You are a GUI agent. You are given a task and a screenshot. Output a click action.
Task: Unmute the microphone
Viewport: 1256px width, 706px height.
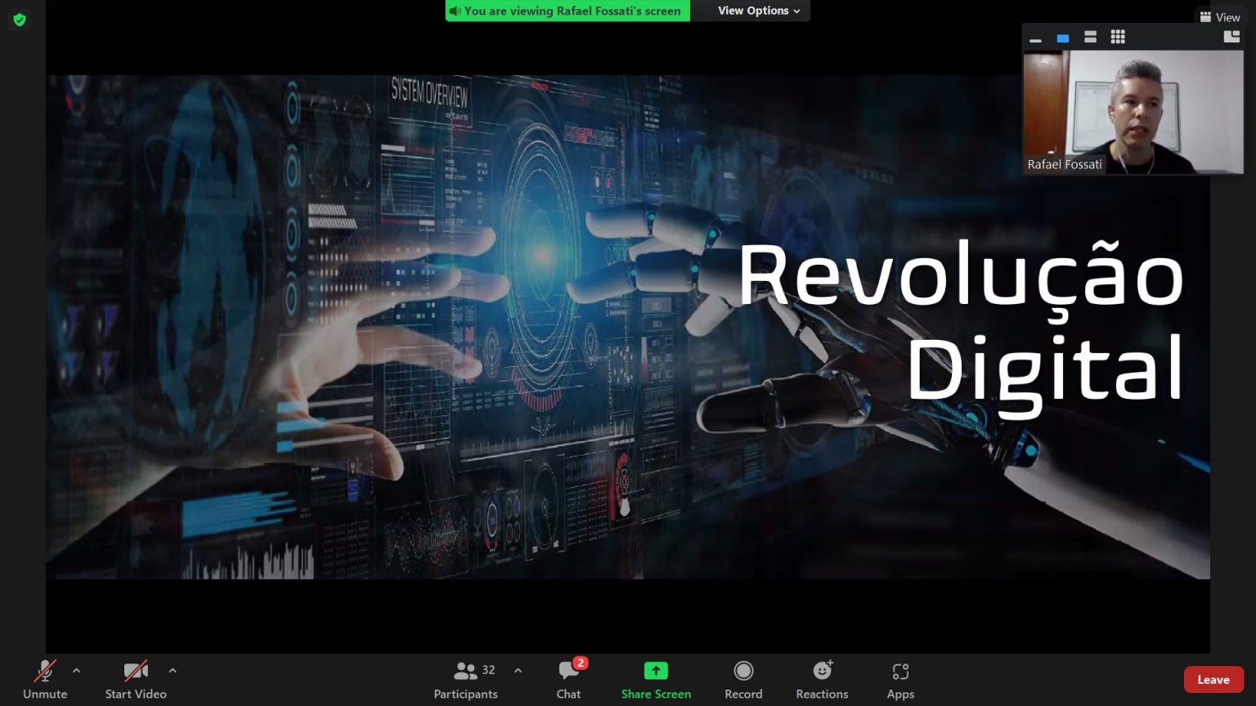(45, 679)
